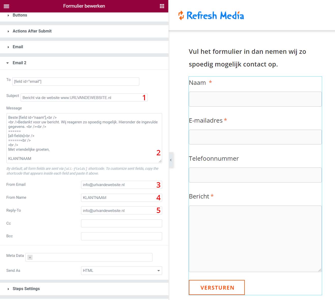Image resolution: width=335 pixels, height=300 pixels.
Task: Expand the Buttons section
Action: (x=20, y=15)
